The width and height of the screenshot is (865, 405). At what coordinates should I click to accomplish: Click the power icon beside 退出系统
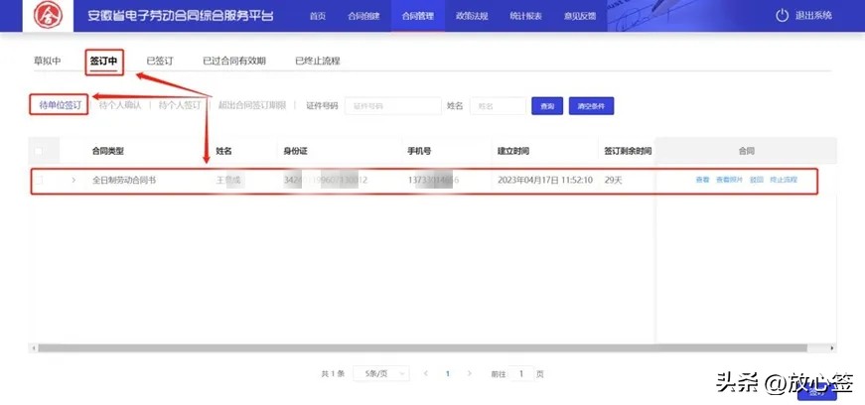(x=782, y=16)
